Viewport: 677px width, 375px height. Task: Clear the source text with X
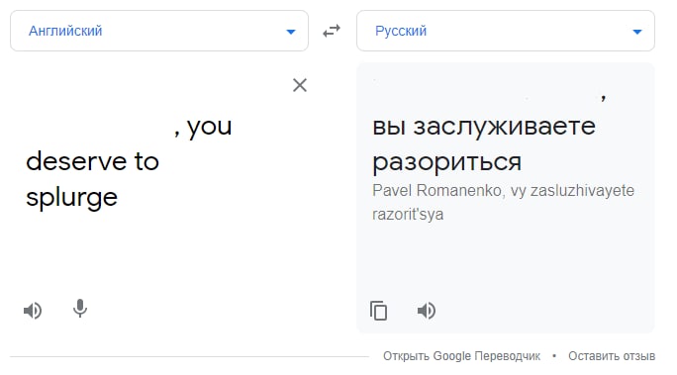click(300, 85)
